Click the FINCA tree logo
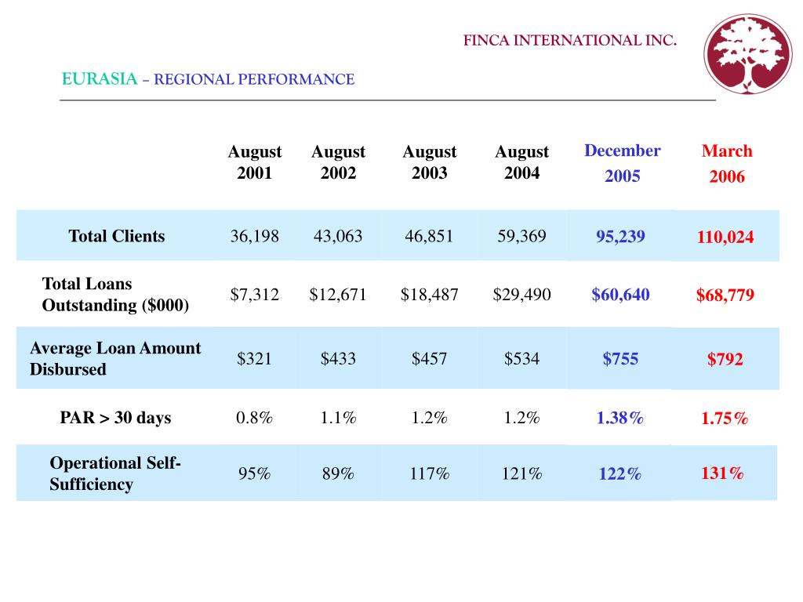The width and height of the screenshot is (803, 602). (x=747, y=55)
